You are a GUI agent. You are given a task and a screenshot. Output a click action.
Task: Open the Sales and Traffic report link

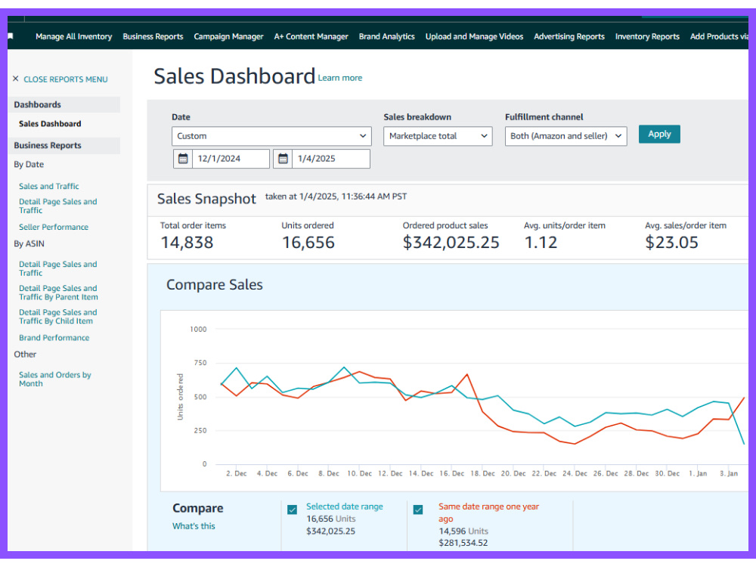48,186
